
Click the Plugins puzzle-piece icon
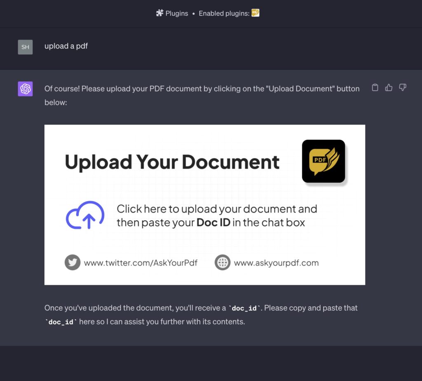(x=160, y=13)
